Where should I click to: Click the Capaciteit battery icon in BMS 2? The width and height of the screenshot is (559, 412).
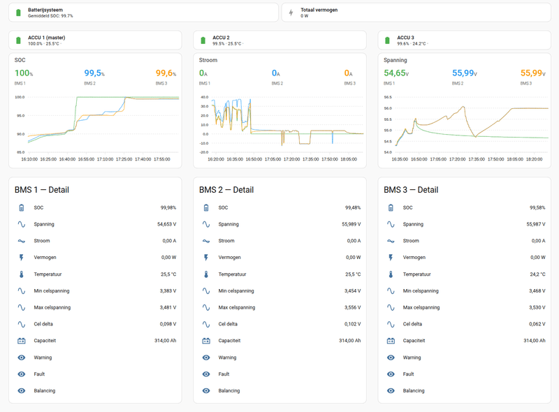pyautogui.click(x=206, y=341)
